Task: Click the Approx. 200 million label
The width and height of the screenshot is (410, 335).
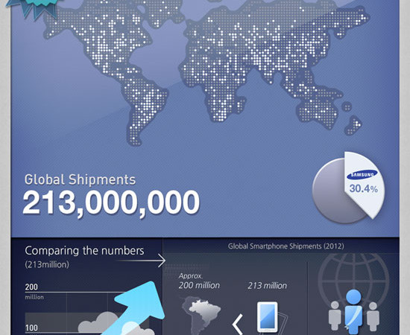Action: point(199,281)
